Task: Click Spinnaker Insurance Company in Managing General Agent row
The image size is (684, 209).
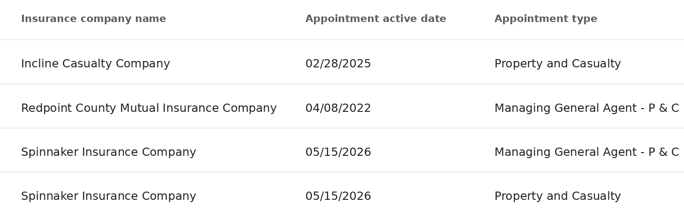Action: (109, 153)
